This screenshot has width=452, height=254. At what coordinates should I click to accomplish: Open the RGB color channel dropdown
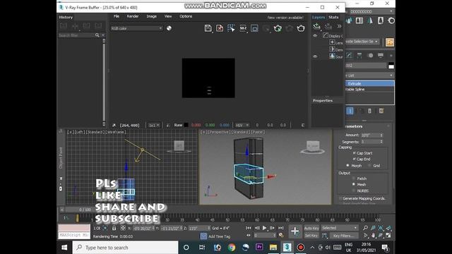click(136, 28)
